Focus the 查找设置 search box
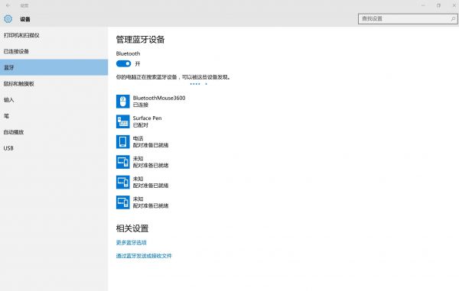The height and width of the screenshot is (291, 459). coord(408,18)
